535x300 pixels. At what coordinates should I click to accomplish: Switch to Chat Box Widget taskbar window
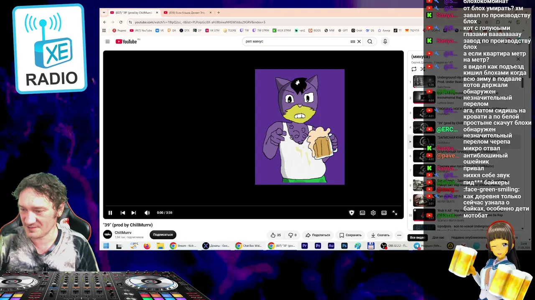pyautogui.click(x=249, y=246)
